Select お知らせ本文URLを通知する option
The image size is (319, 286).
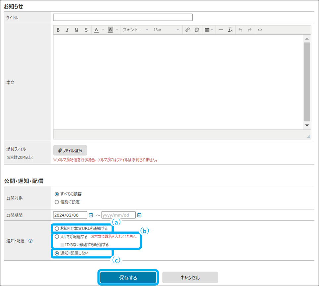coord(57,228)
